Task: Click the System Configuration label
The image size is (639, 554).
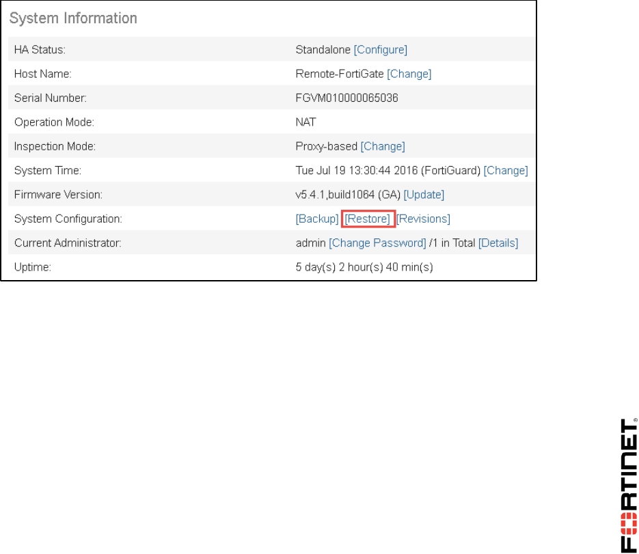Action: coord(68,219)
